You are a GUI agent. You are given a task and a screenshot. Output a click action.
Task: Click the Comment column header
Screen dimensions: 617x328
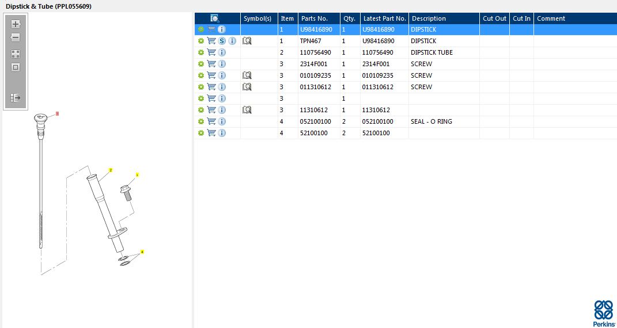tap(576, 18)
